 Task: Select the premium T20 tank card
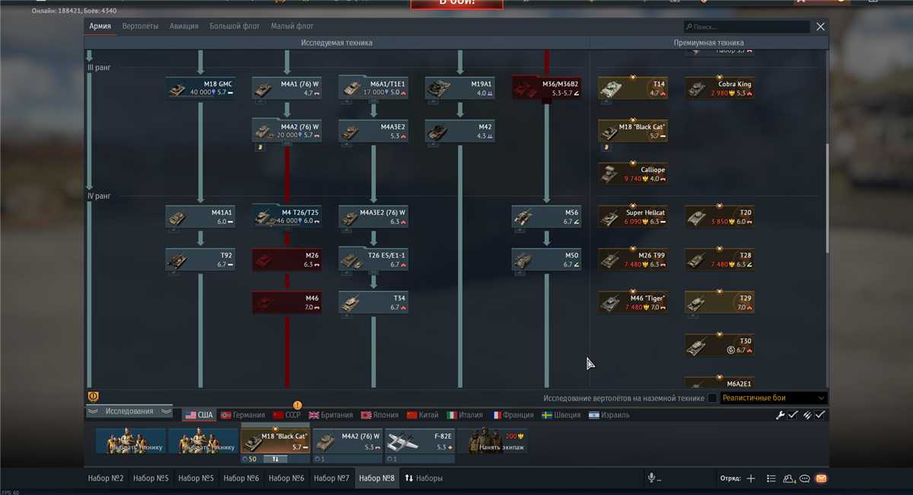point(720,216)
